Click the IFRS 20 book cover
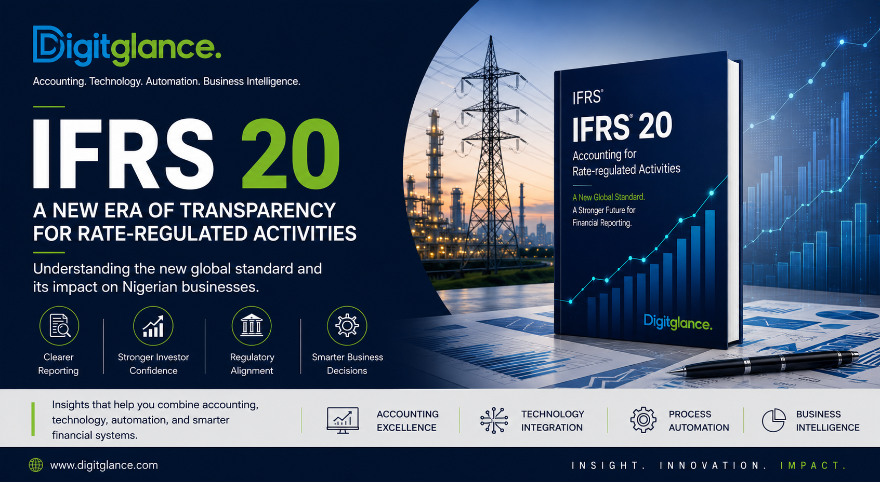The height and width of the screenshot is (482, 880). pos(647,200)
